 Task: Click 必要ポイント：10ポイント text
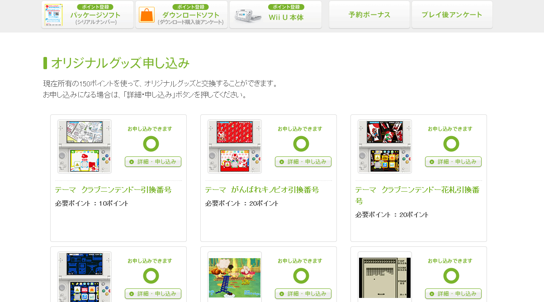coord(92,203)
